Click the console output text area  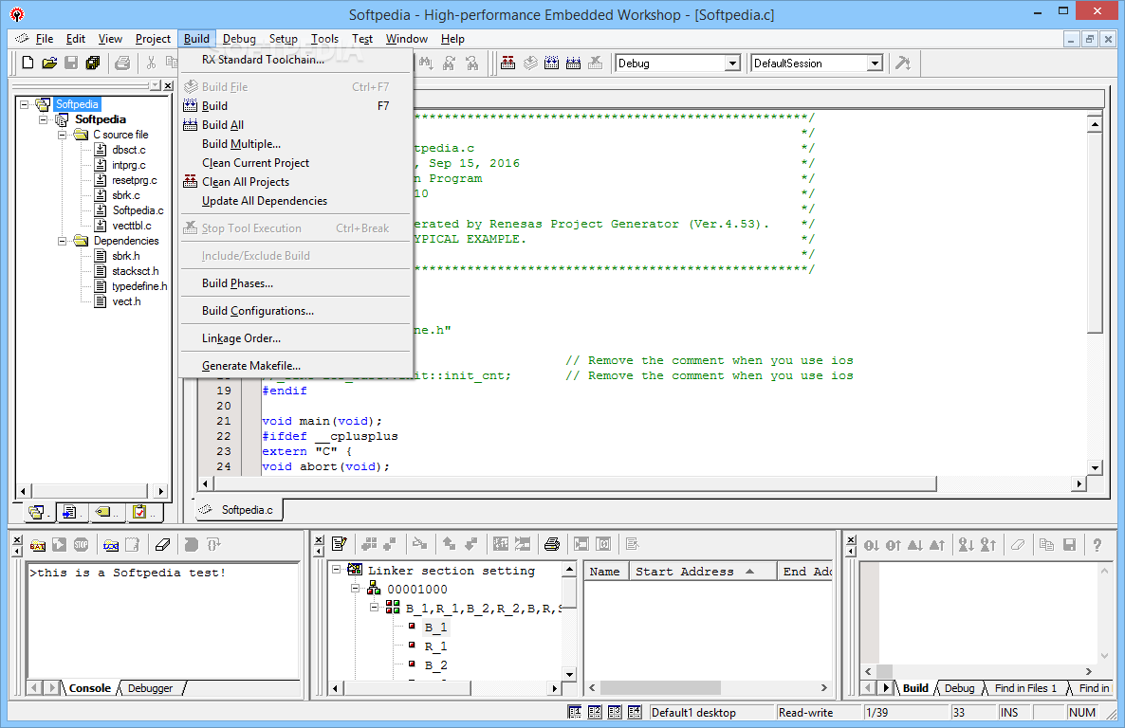point(163,621)
